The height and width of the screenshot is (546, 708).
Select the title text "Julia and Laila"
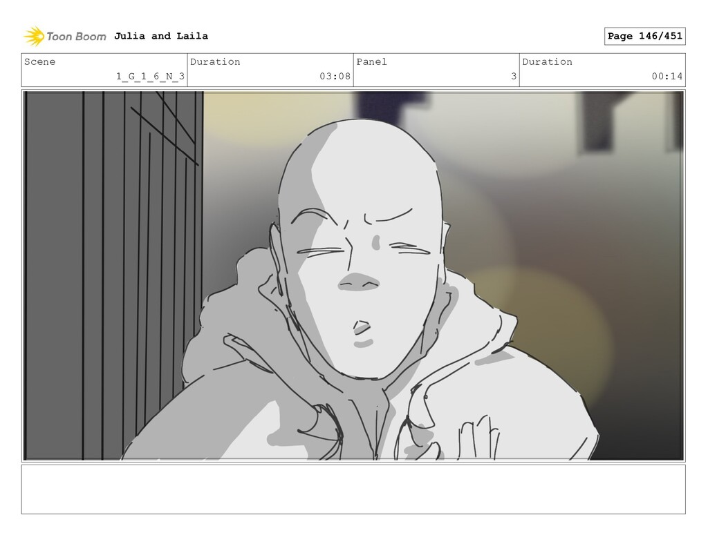coord(161,36)
